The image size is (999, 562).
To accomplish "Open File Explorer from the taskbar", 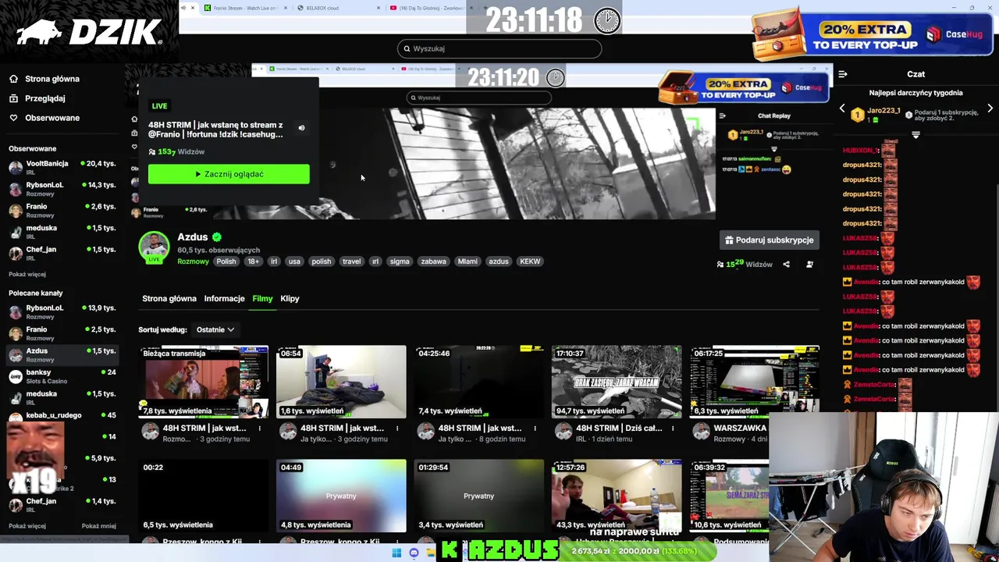I will [430, 553].
